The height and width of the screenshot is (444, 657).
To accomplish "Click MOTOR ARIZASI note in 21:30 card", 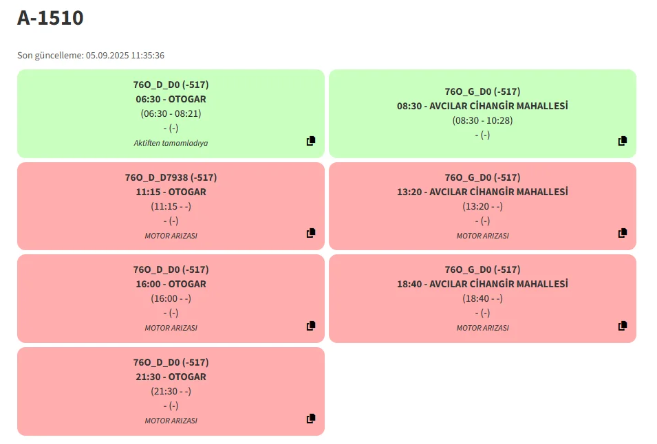I will (x=171, y=421).
